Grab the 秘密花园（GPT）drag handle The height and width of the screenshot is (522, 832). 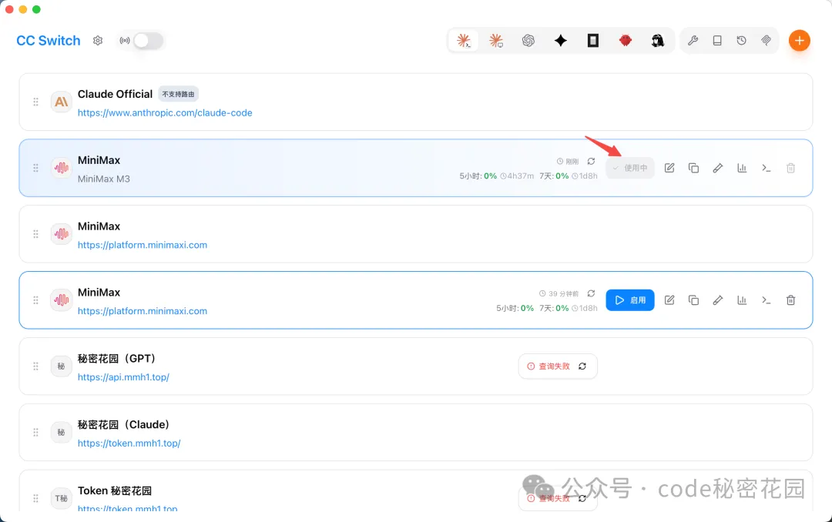point(35,366)
